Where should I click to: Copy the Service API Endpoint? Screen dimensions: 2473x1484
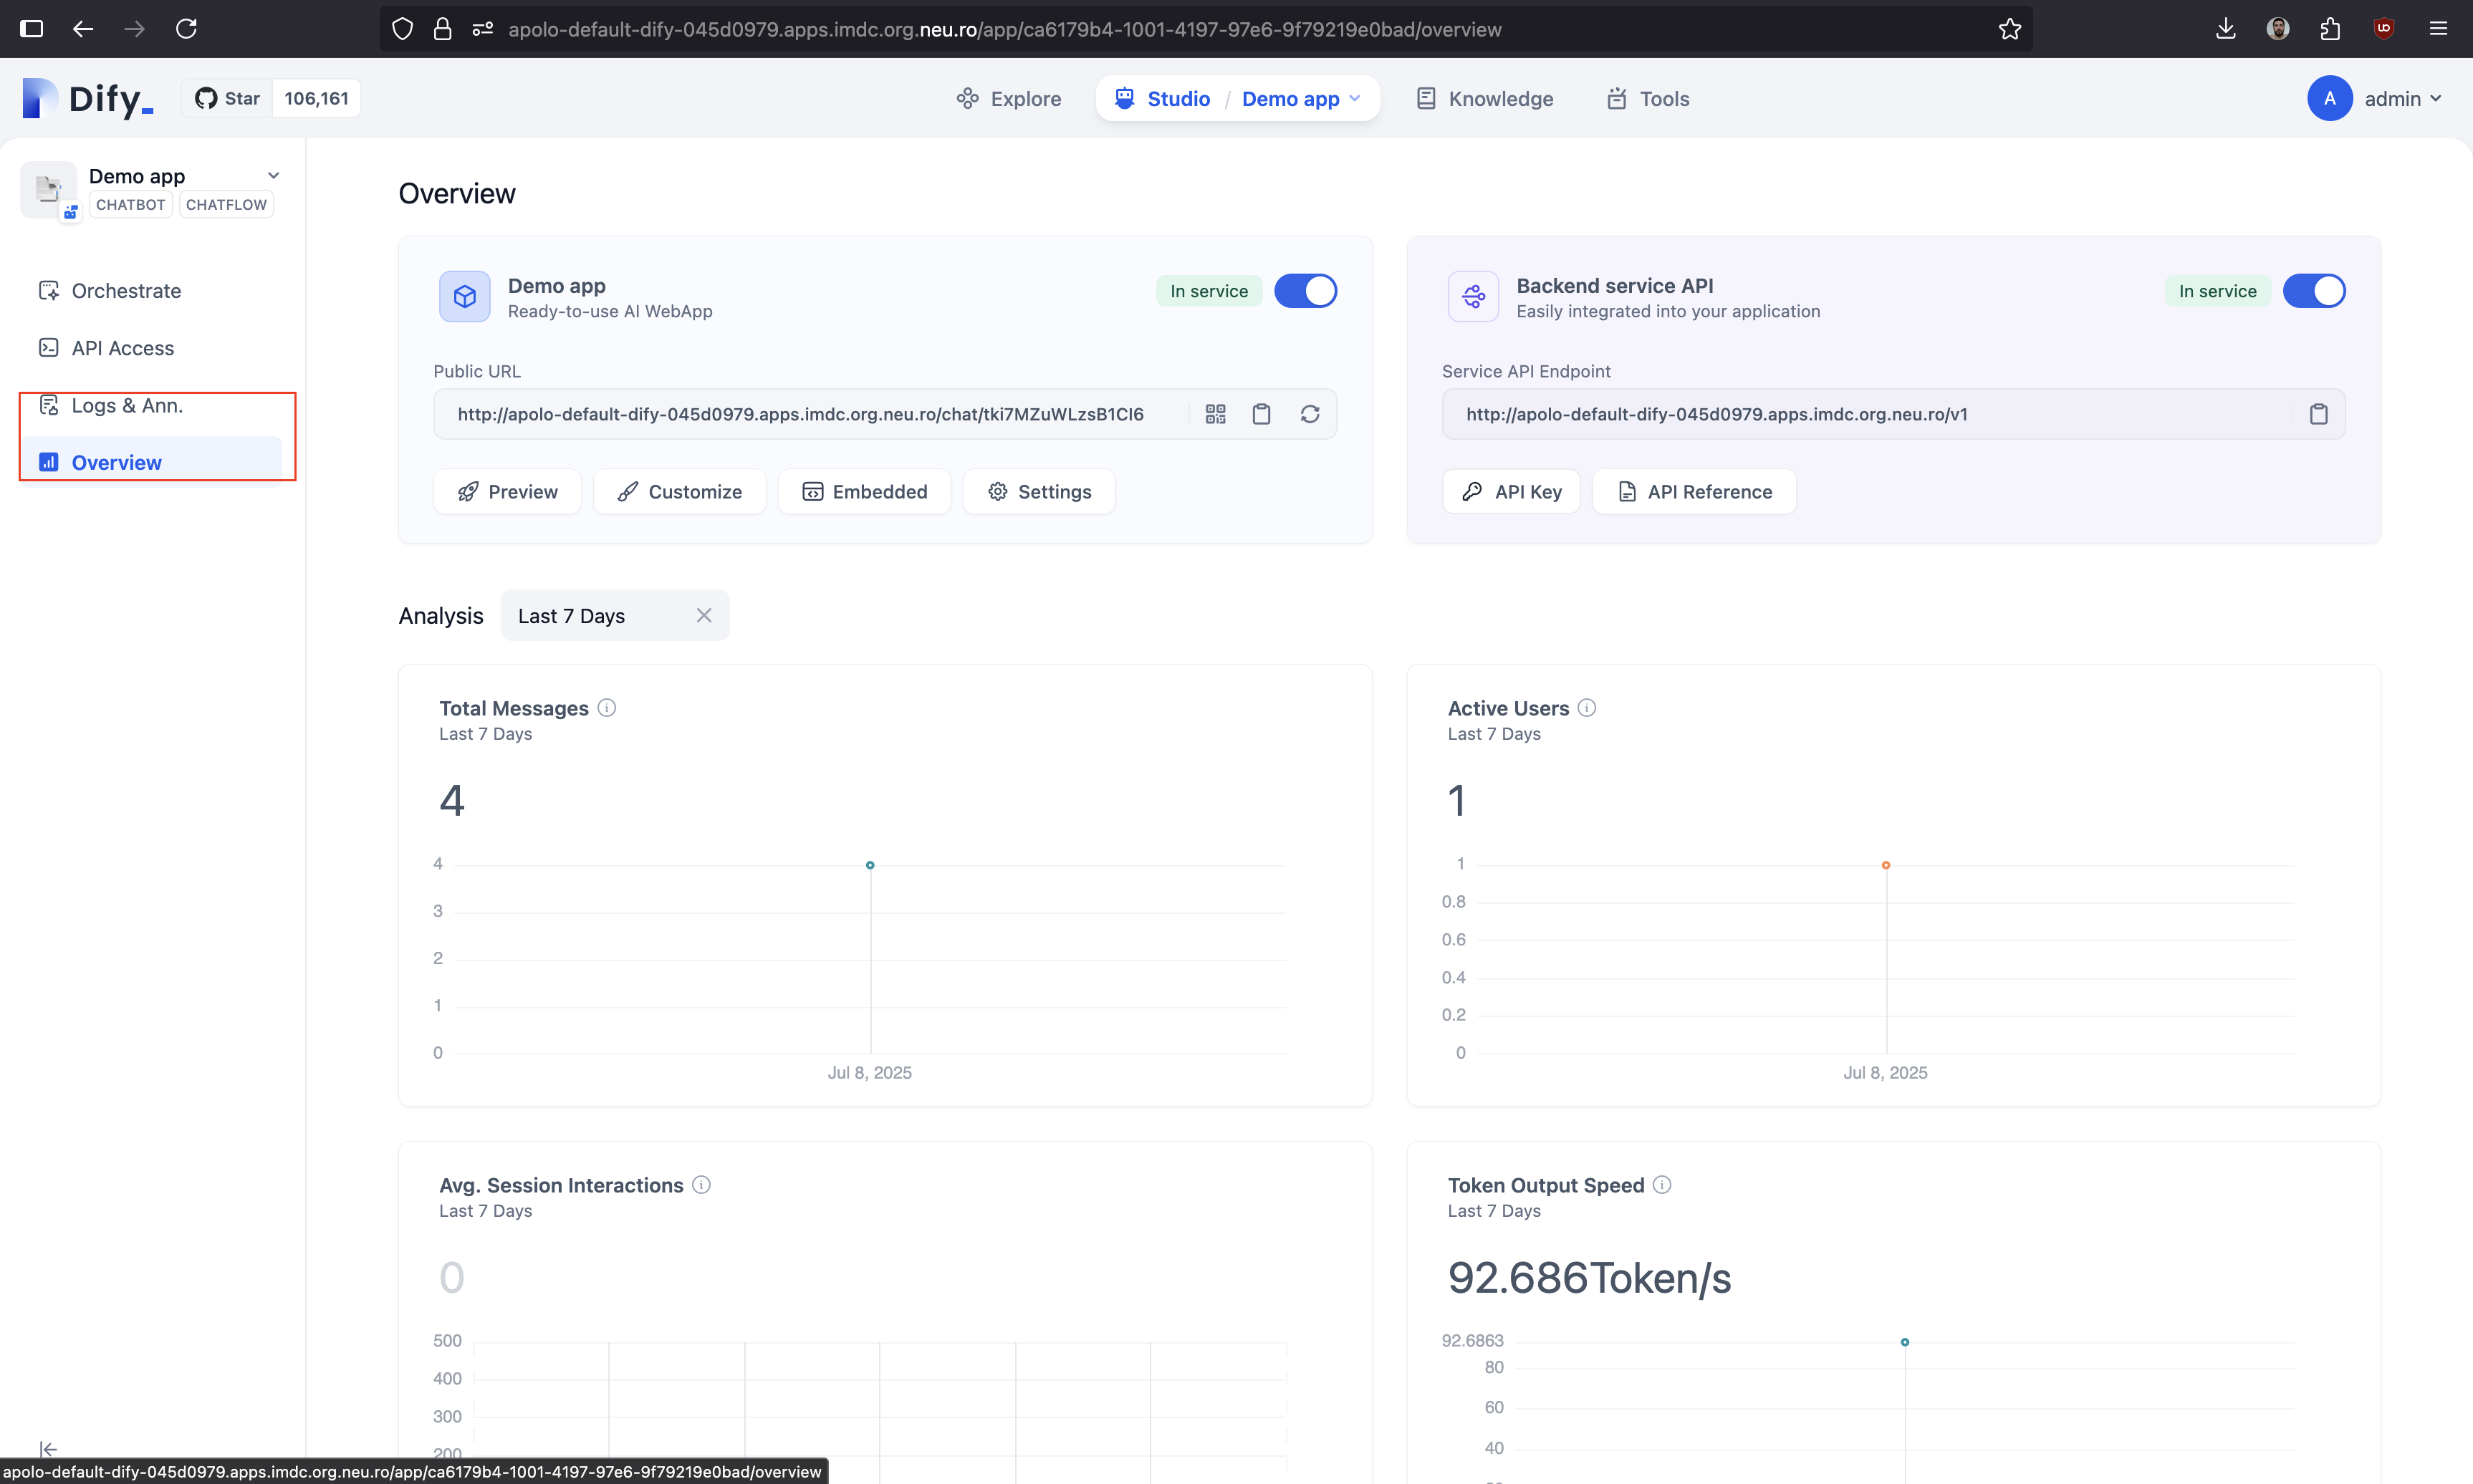[2318, 414]
